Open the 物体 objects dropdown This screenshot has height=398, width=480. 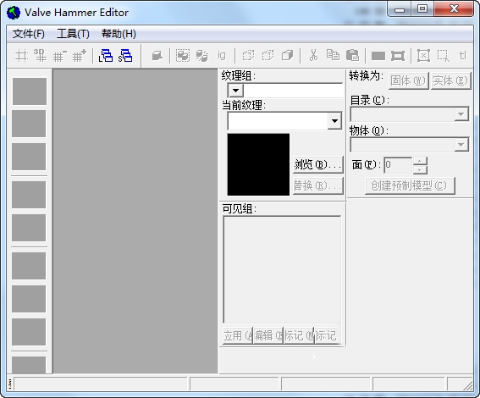[461, 145]
